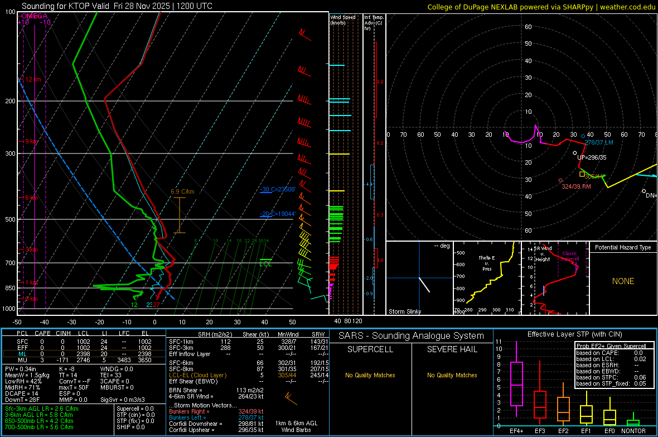Image resolution: width=658 pixels, height=437 pixels.
Task: Click the Corfidi Downshear = row
Action: click(216, 424)
